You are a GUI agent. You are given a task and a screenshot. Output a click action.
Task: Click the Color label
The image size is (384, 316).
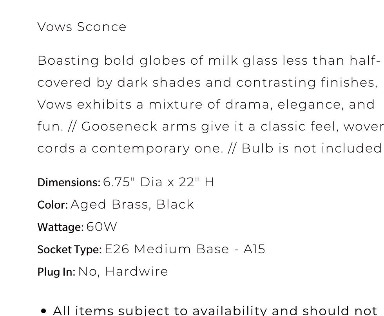coord(53,205)
